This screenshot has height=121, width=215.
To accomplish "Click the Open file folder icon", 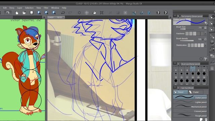I will point(24,13).
